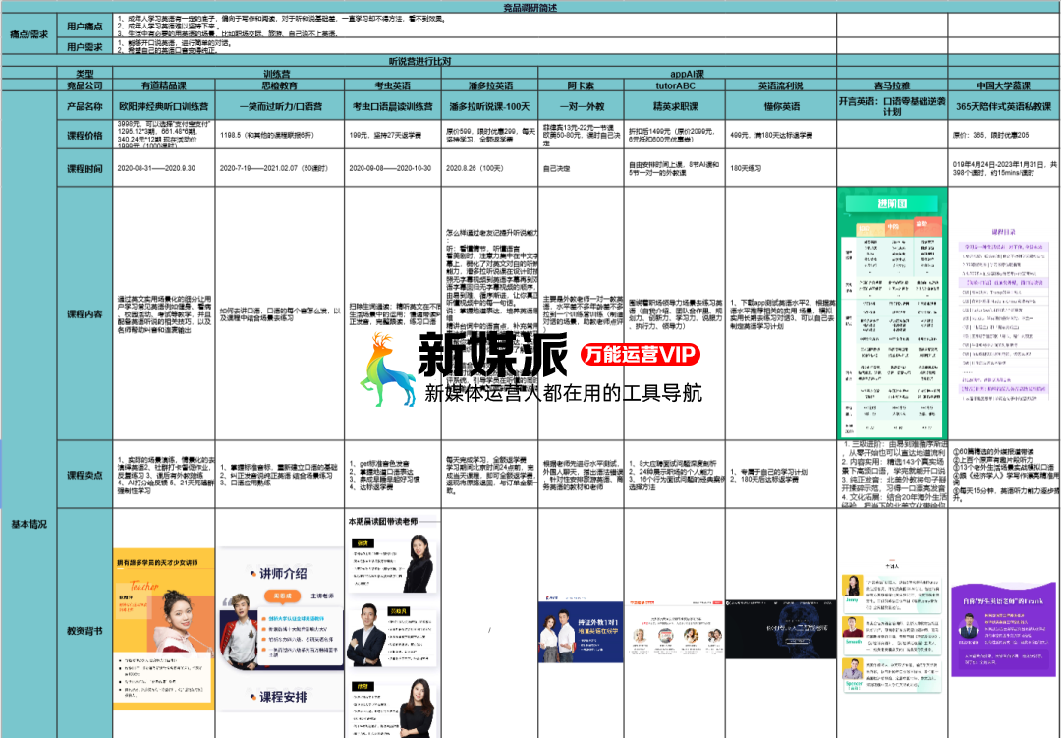Click the price cell '1198.5'
1061x738 pixels.
(279, 135)
